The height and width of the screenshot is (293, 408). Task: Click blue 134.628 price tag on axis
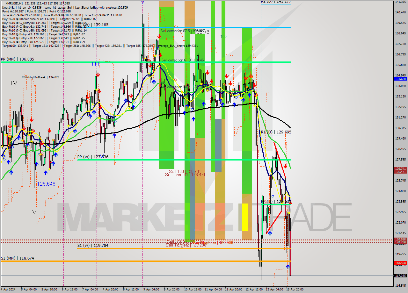[400, 79]
